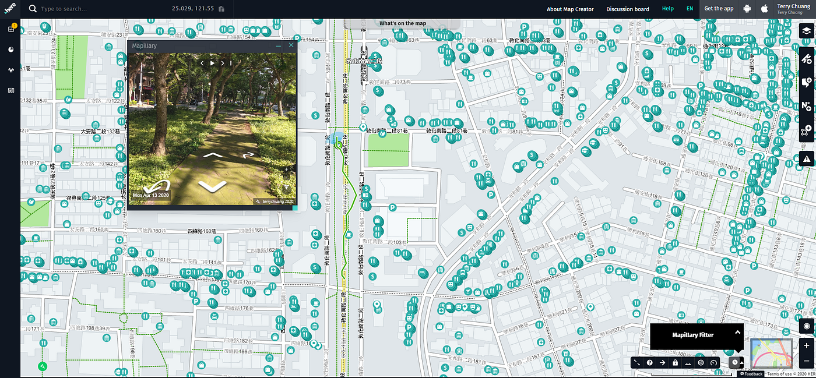Select the add house number tool
Viewport: 816px width, 378px height.
(807, 105)
